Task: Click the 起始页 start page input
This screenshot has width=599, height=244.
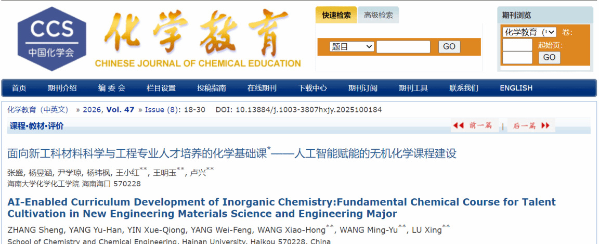Action: coord(517,57)
